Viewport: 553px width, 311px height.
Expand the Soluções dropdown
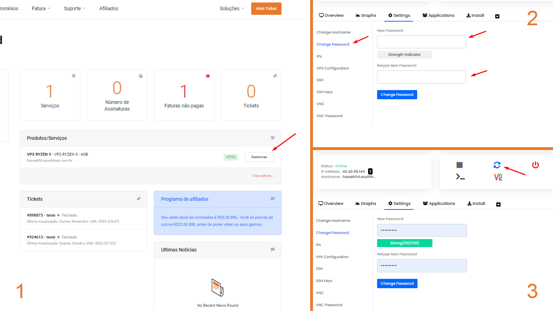(x=232, y=9)
